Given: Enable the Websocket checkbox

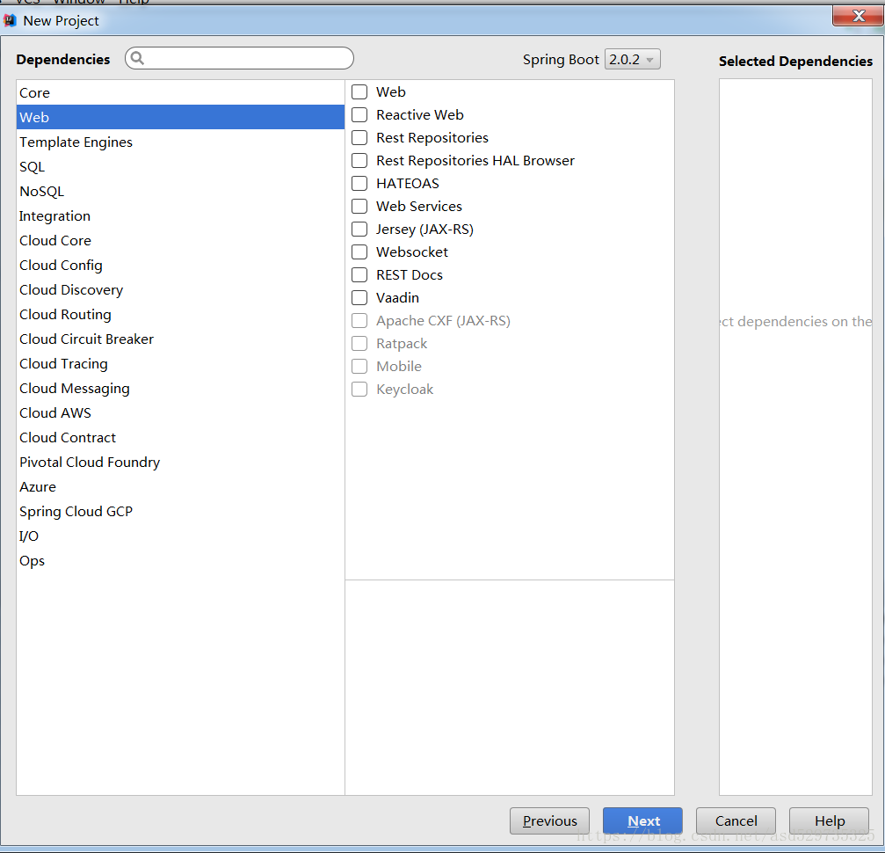Looking at the screenshot, I should coord(359,252).
